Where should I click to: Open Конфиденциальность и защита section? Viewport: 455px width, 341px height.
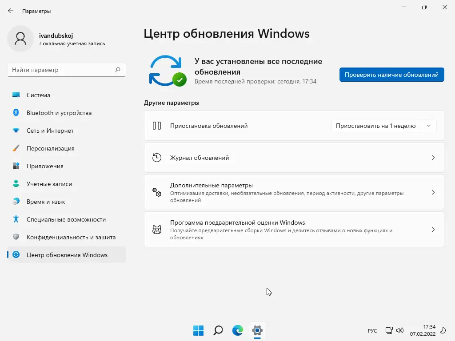tap(67, 237)
